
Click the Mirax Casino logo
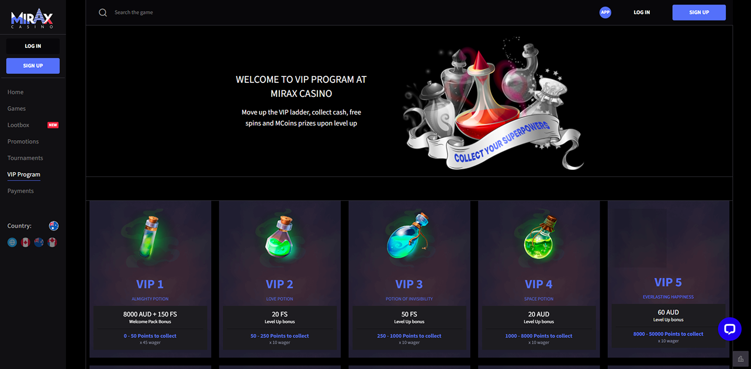tap(33, 18)
